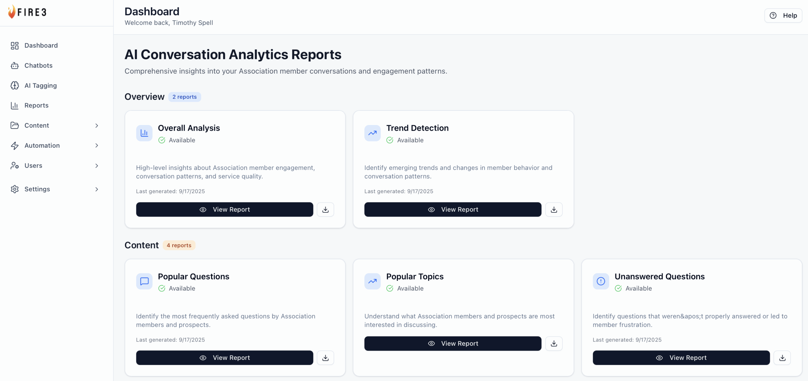The width and height of the screenshot is (808, 381).
Task: Click the Dashboard grid icon
Action: click(15, 46)
